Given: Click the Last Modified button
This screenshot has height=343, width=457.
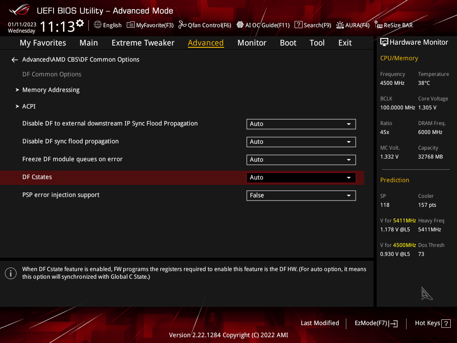Looking at the screenshot, I should coord(320,323).
